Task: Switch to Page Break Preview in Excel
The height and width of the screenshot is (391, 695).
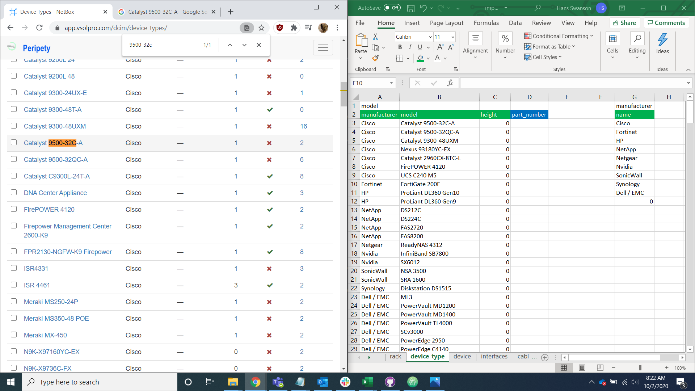Action: (600, 368)
